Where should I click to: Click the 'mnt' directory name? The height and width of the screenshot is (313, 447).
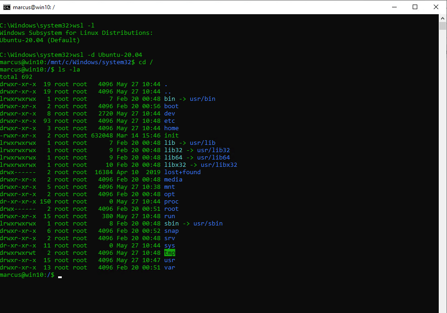[x=170, y=187]
